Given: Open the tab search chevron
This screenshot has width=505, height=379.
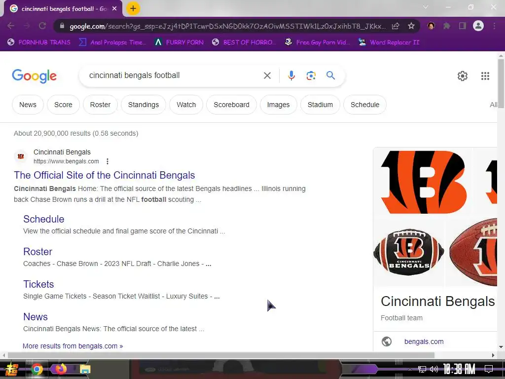Looking at the screenshot, I should [426, 7].
